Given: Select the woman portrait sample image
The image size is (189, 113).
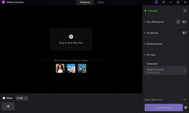Looking at the screenshot, I should coord(60,68).
